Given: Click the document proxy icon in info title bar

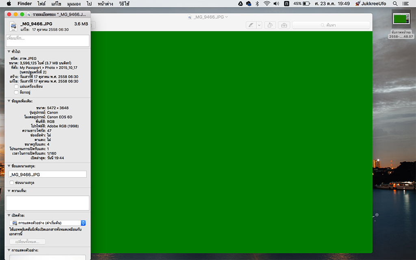Looking at the screenshot, I should 29,15.
